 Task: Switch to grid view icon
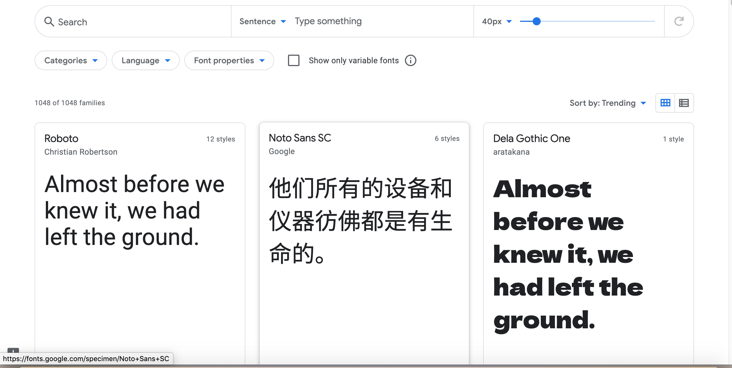pos(665,103)
